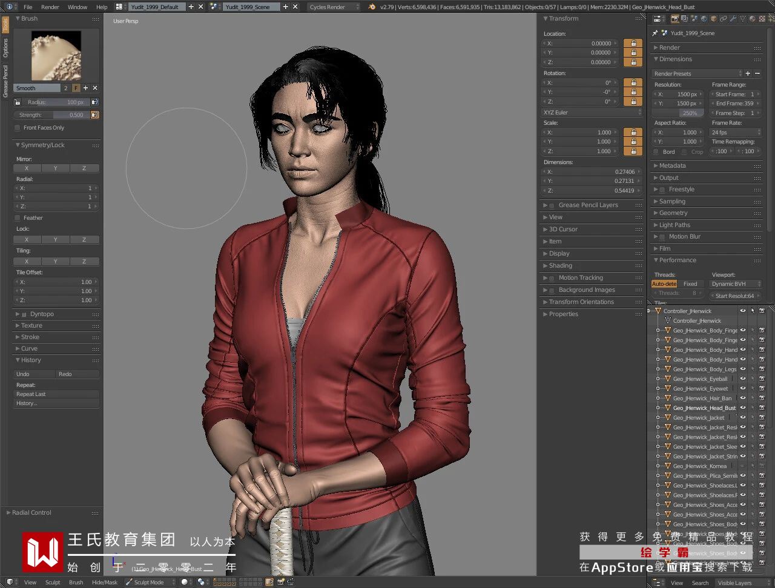The image size is (775, 588).
Task: Open the Render Layers properties tab icon
Action: click(x=685, y=19)
